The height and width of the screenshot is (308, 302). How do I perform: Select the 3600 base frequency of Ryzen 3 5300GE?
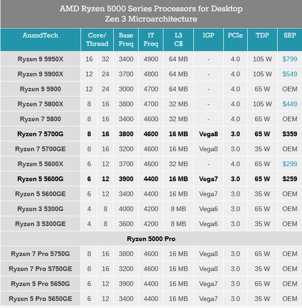[x=126, y=224]
